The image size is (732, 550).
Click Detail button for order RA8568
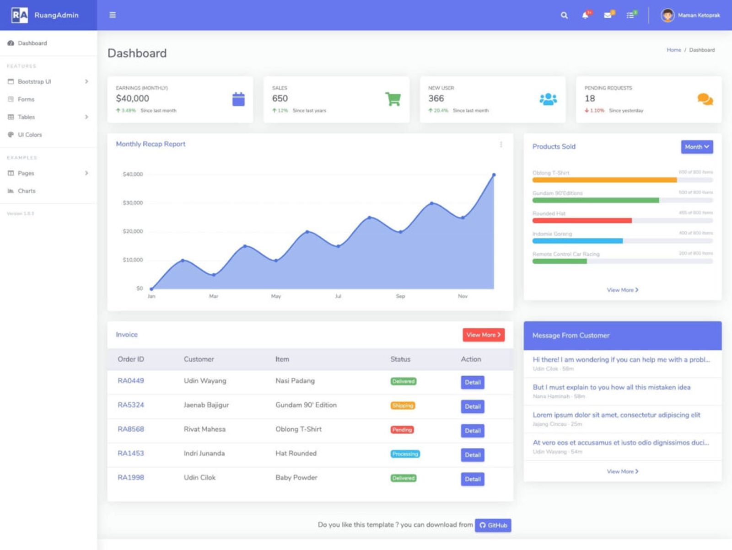[x=473, y=431]
